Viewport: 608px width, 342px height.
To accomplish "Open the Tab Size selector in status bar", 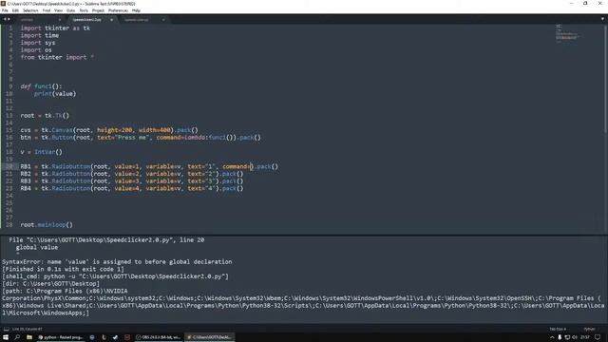I will click(558, 329).
